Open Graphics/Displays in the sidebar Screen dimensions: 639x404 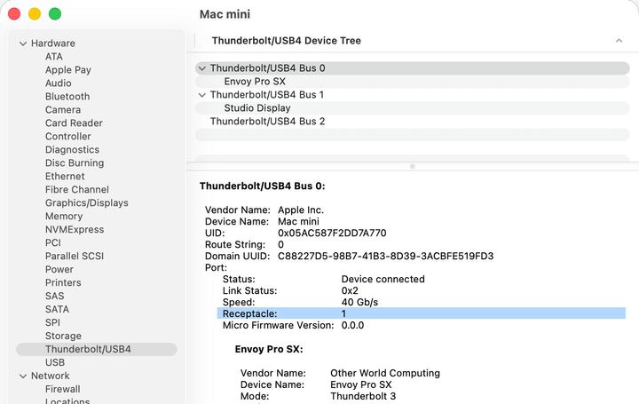coord(87,203)
